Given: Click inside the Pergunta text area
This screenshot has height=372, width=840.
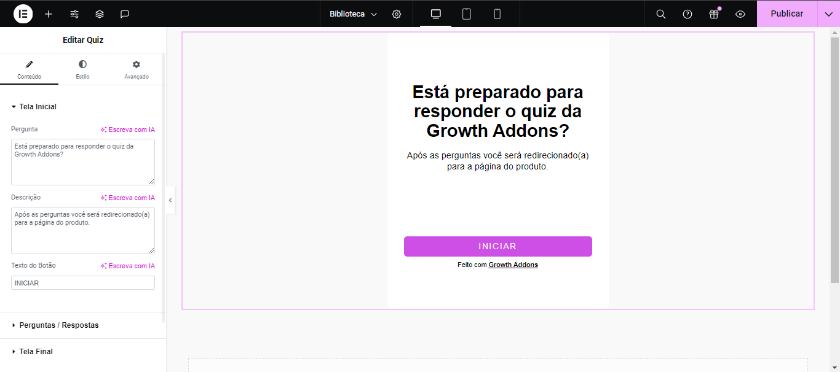Looking at the screenshot, I should (83, 162).
